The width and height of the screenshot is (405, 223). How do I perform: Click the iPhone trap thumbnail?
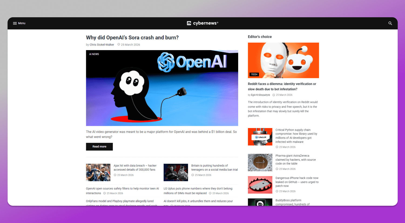pyautogui.click(x=260, y=185)
